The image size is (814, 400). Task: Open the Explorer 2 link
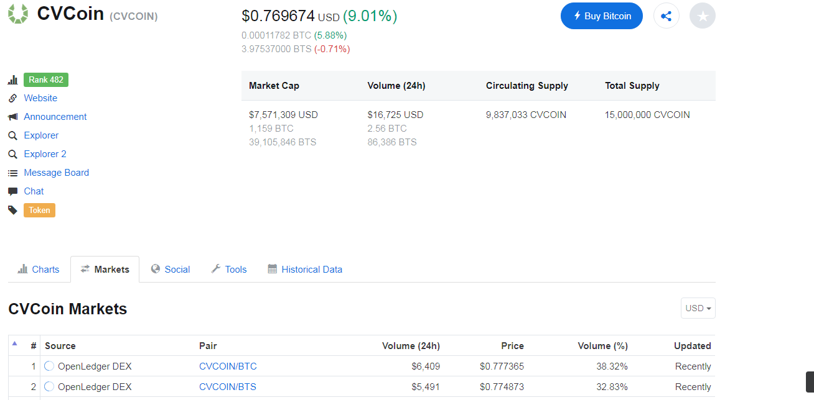point(45,154)
